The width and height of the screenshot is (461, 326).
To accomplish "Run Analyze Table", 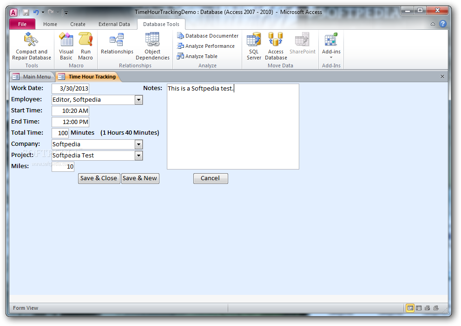I will tap(197, 56).
